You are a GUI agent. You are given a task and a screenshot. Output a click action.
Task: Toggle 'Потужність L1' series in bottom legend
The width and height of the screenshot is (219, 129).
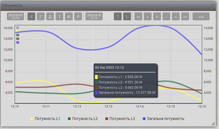click(45, 119)
